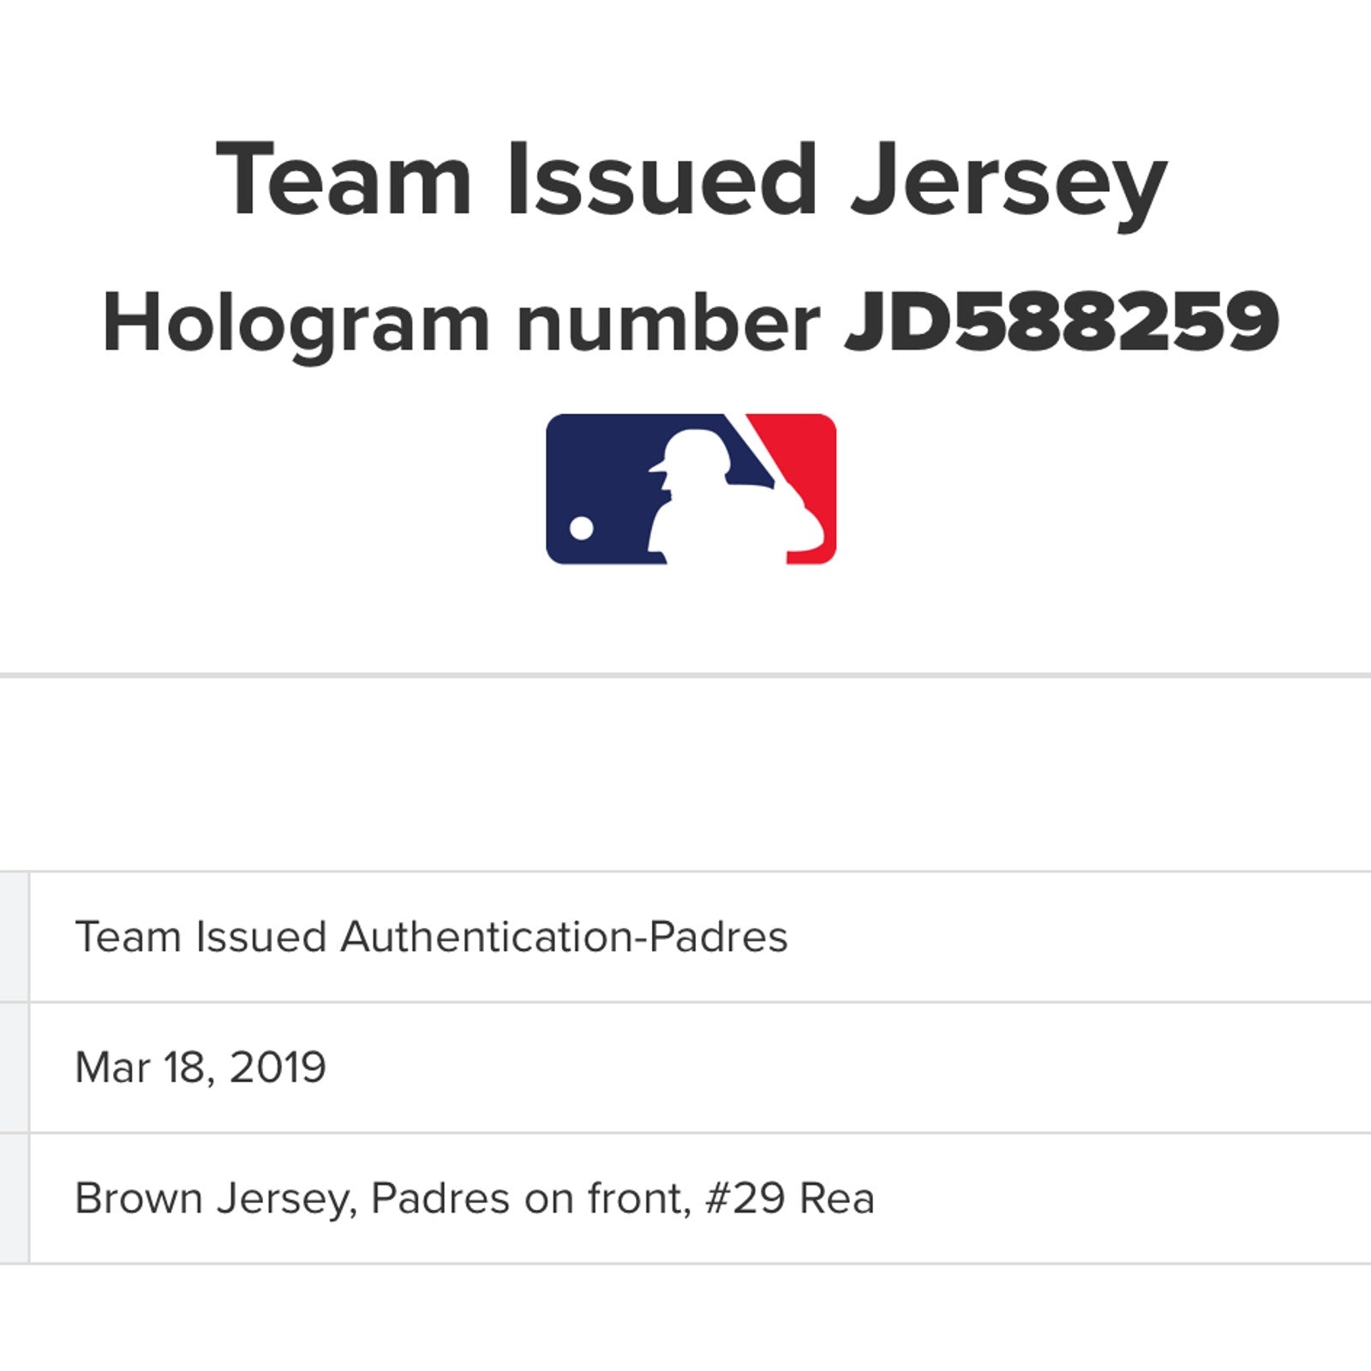Click the "Hologram number" label
The width and height of the screenshot is (1371, 1371).
tap(461, 324)
